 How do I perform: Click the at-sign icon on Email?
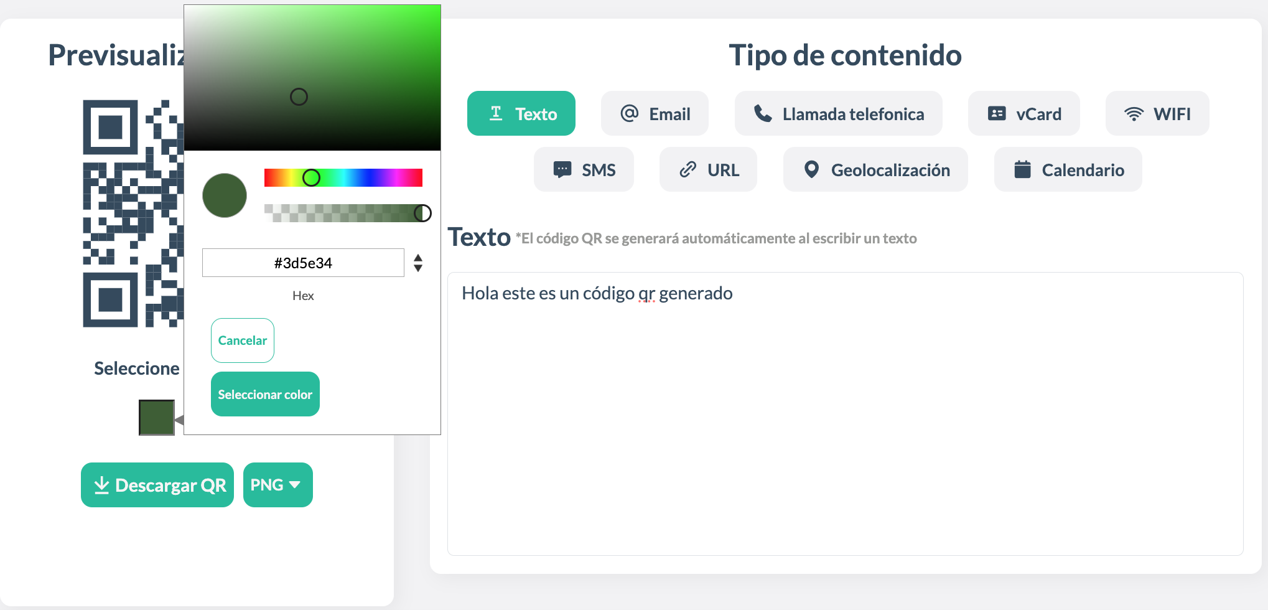[x=629, y=113]
